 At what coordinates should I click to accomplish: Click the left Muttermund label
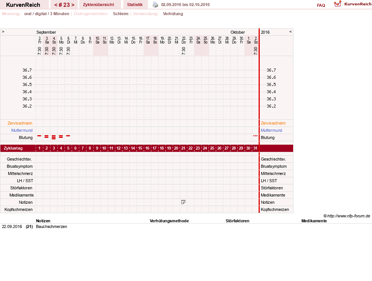(x=22, y=130)
